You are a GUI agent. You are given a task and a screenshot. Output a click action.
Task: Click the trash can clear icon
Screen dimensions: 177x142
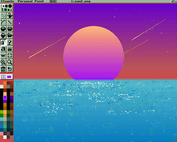click(x=3, y=69)
